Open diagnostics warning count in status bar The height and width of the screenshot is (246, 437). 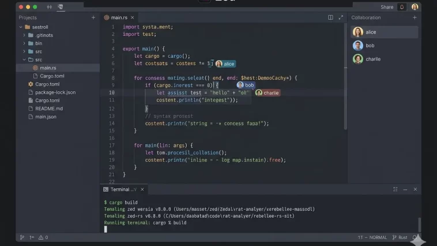pyautogui.click(x=43, y=237)
